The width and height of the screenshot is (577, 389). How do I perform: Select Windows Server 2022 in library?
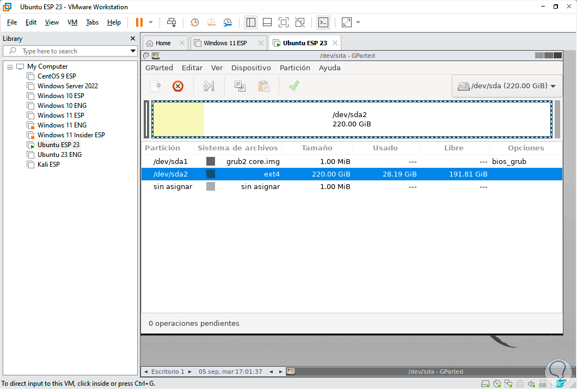click(x=67, y=86)
